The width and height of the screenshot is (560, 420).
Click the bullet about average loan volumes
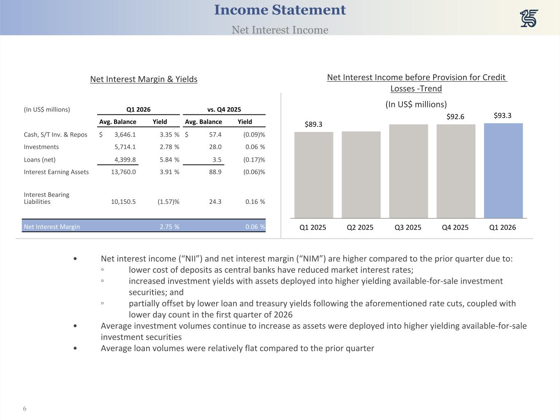237,348
